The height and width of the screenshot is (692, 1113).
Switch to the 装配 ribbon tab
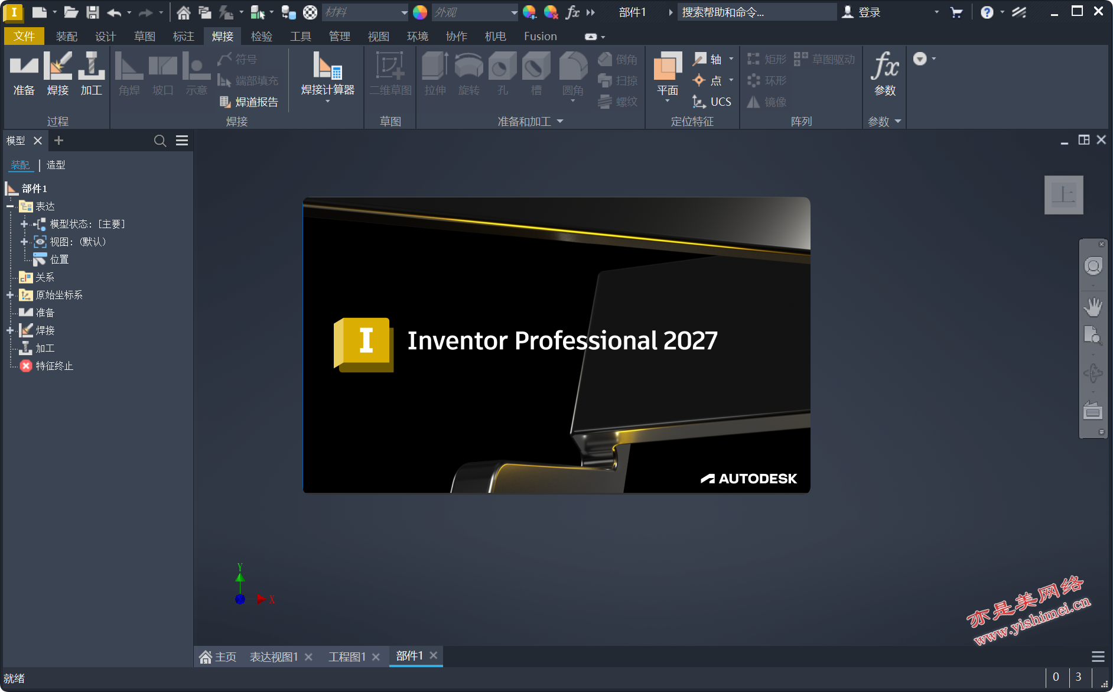point(67,36)
